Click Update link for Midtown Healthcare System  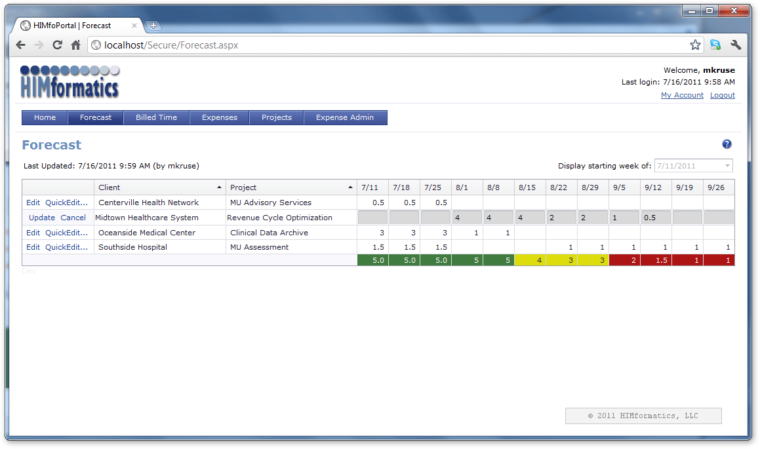[x=42, y=218]
